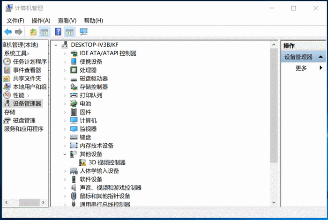Expand the 声音、视频和游戏控制器 node chevron
The width and height of the screenshot is (328, 220).
65,188
